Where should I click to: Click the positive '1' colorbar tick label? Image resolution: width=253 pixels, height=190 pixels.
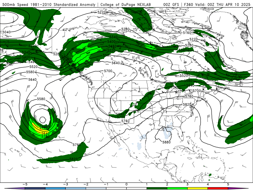pyautogui.click(x=147, y=184)
